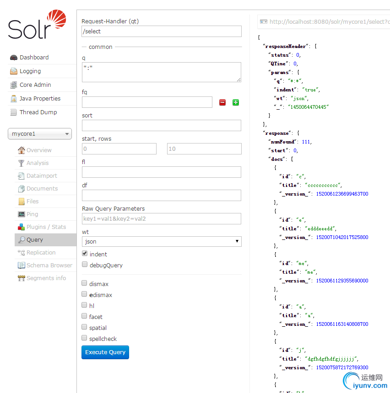
Task: Enable the spatial checkbox
Action: coord(84,327)
